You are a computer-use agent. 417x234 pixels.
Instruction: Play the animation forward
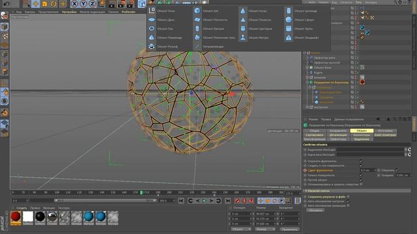204,201
